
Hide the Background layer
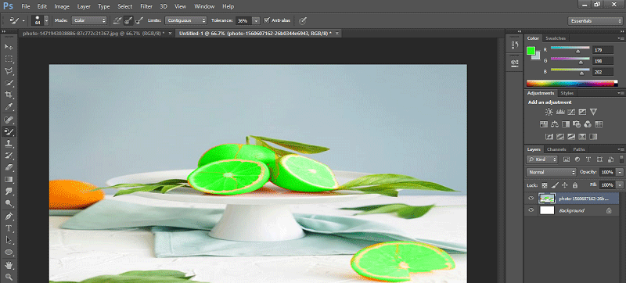[x=531, y=210]
